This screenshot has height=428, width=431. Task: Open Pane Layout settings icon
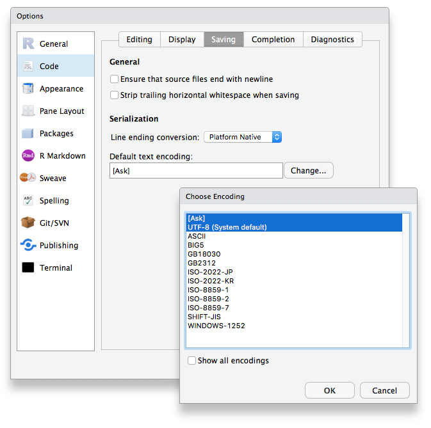(28, 111)
